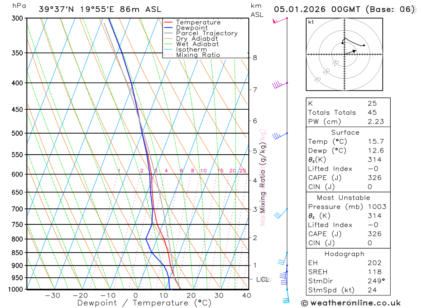Click the 850 hPa pressure axis label
The width and height of the screenshot is (421, 308).
(x=17, y=253)
